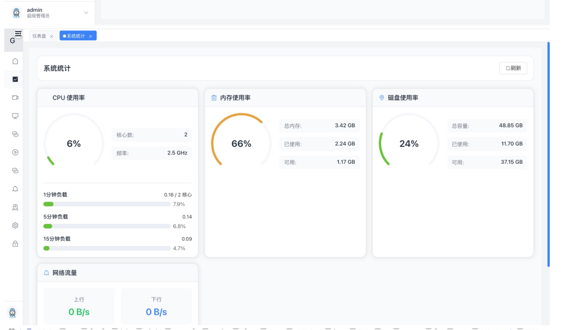Open chain-link icon directly above bell icon
This screenshot has width=567, height=330.
click(x=15, y=171)
